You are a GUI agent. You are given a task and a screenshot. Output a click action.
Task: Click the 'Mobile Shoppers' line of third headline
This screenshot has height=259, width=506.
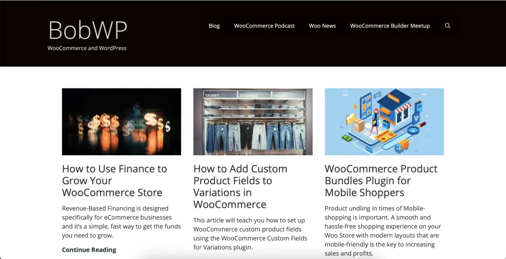(364, 193)
